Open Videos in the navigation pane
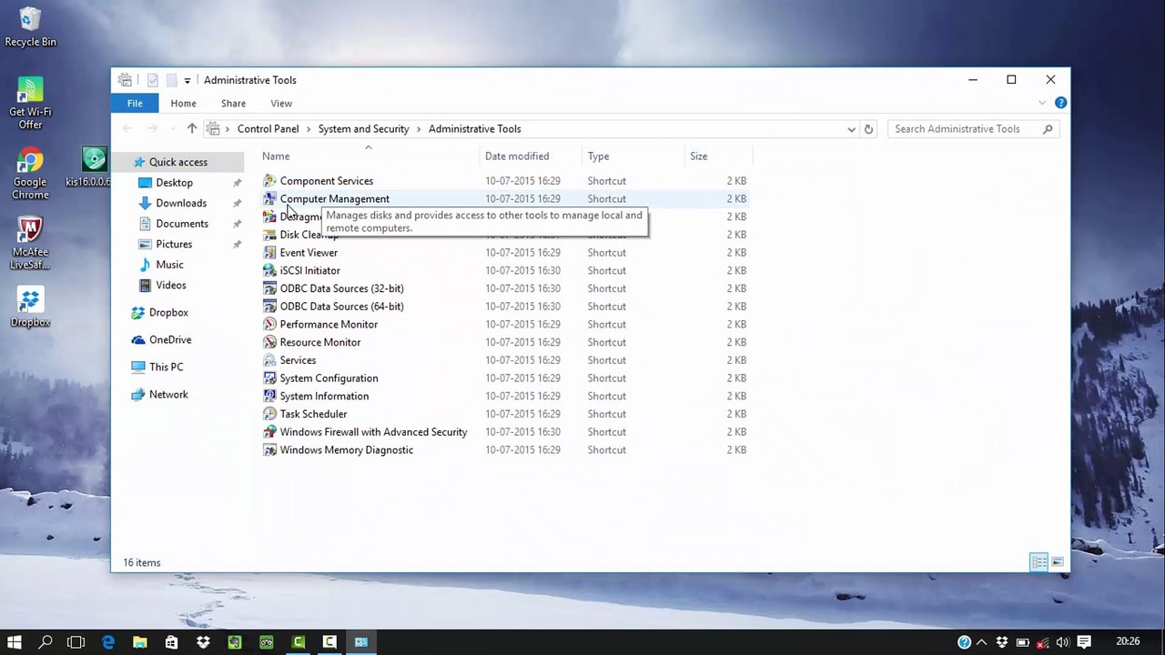1165x655 pixels. (x=171, y=285)
